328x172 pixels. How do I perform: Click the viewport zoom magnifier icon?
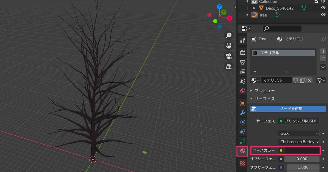click(x=229, y=35)
